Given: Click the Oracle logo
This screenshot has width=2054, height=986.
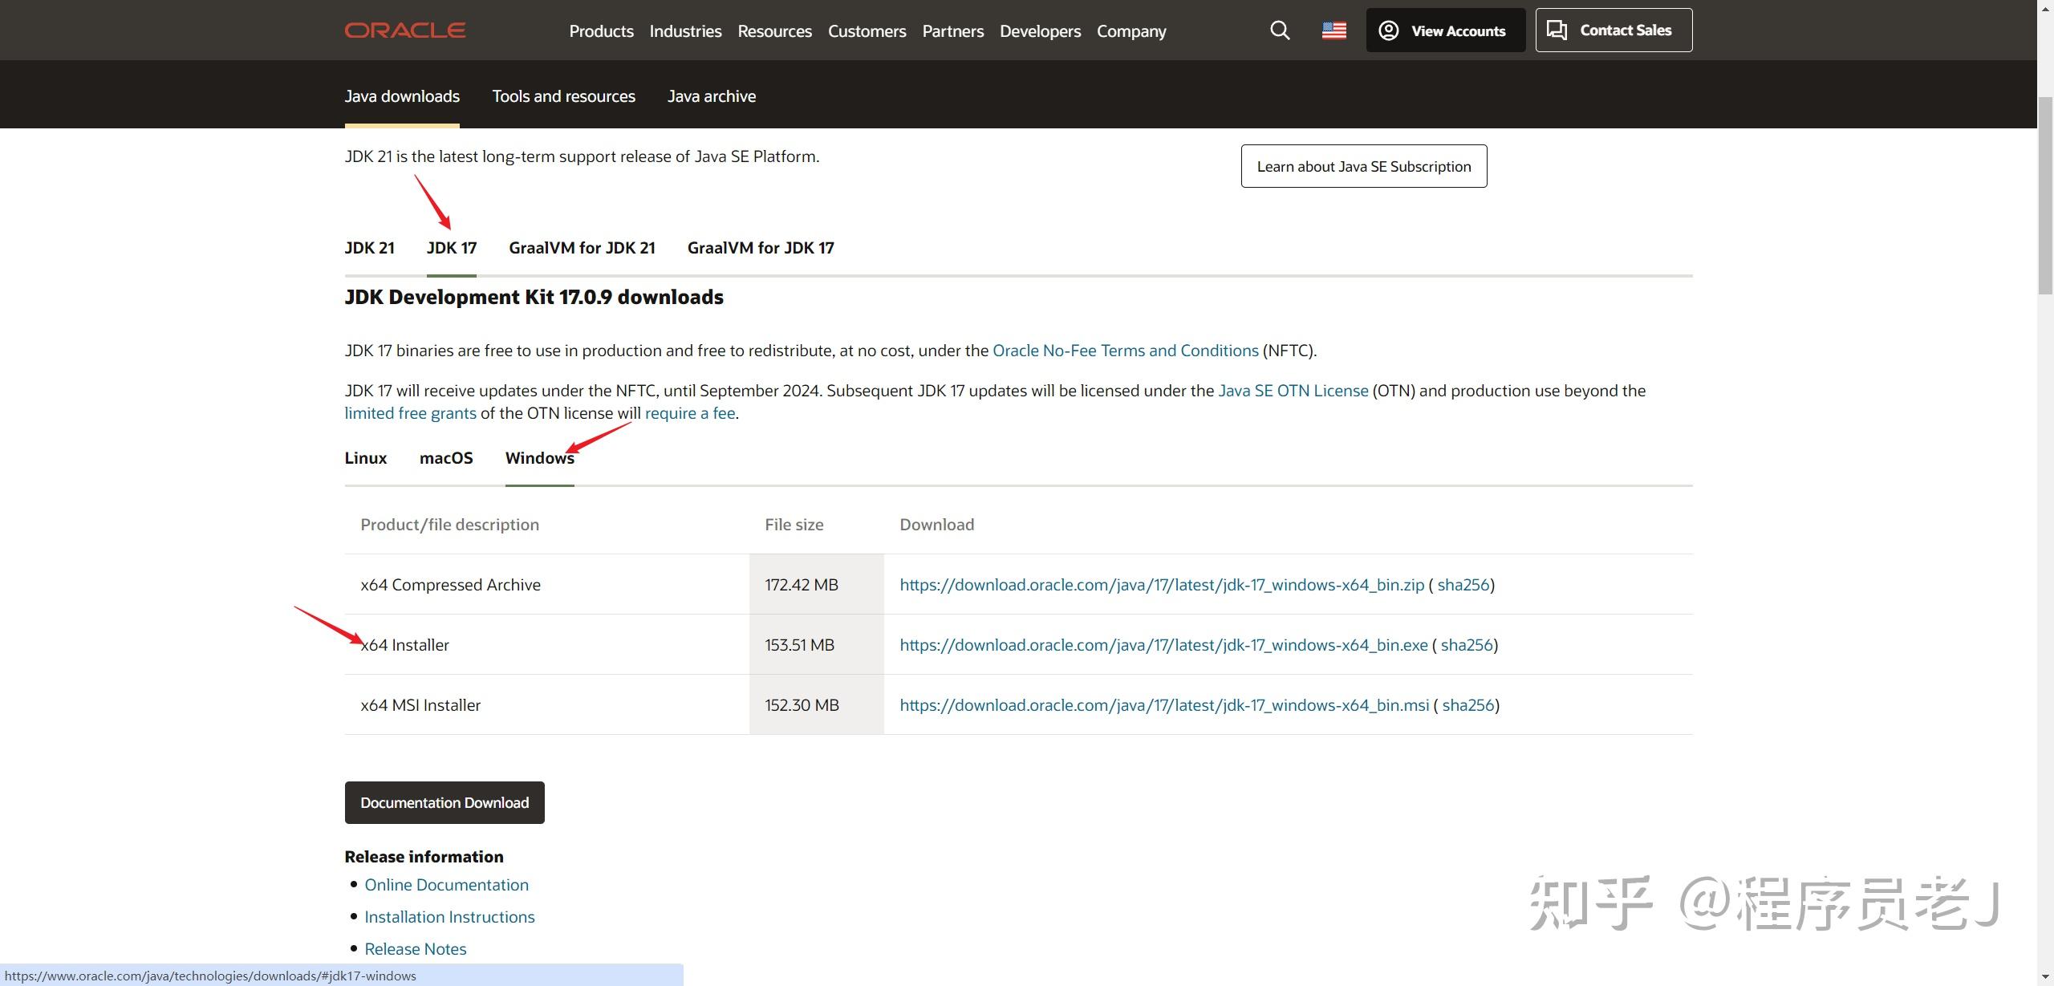Looking at the screenshot, I should pos(405,30).
